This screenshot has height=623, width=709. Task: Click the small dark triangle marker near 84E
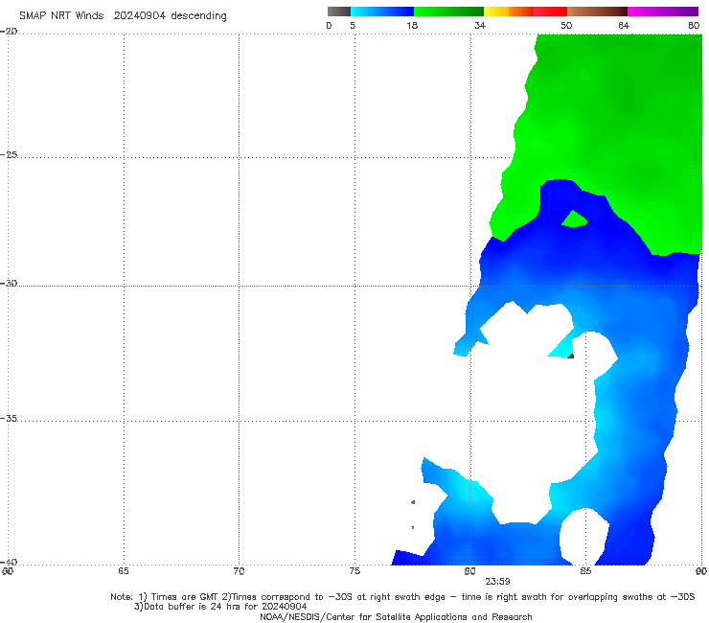pos(571,357)
